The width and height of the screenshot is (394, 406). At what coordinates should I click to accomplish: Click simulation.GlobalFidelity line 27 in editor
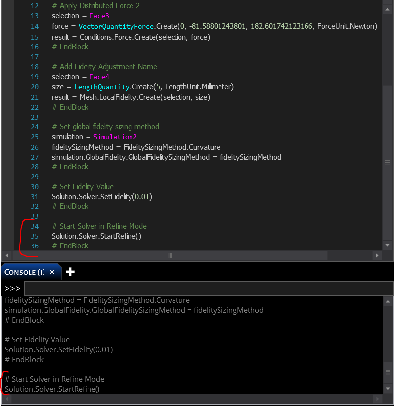[x=167, y=157]
